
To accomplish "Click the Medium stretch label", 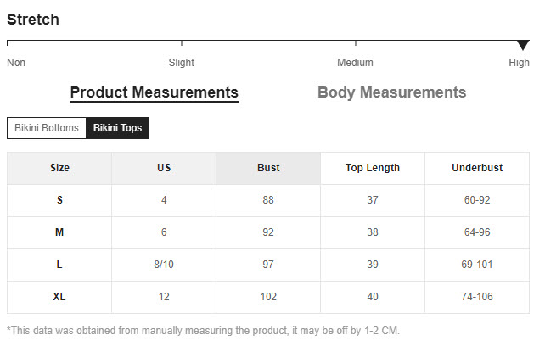I will coord(355,63).
